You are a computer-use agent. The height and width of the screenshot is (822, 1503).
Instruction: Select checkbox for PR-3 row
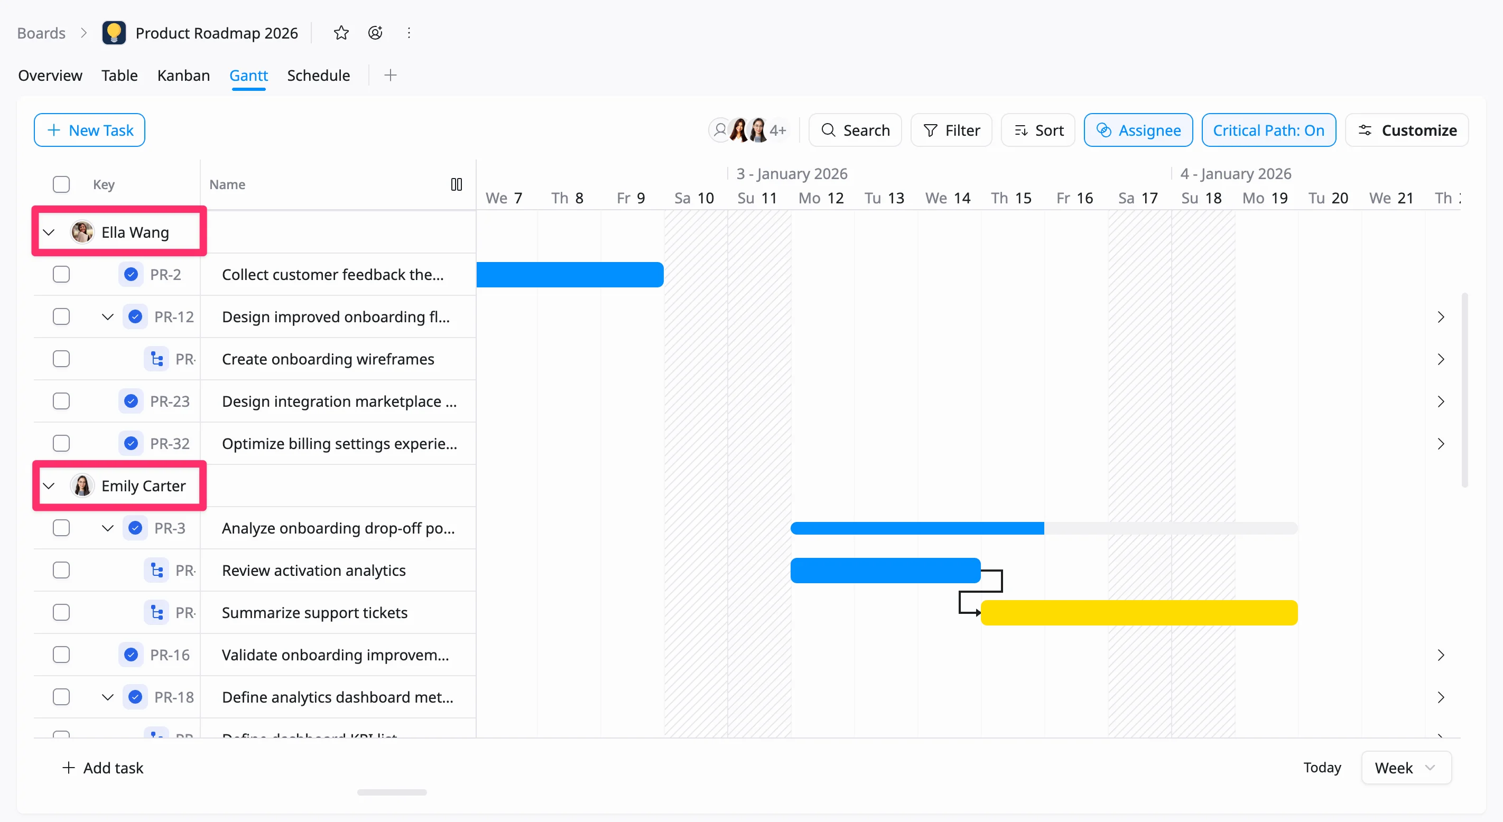point(61,528)
